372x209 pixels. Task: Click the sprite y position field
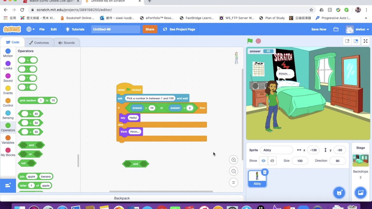[x=339, y=150]
